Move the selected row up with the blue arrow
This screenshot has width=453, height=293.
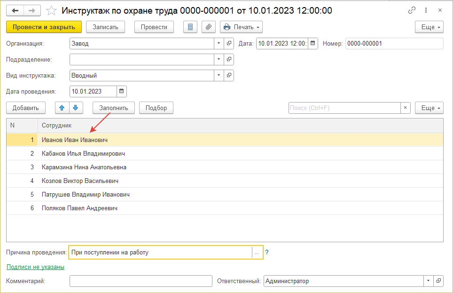click(x=62, y=108)
